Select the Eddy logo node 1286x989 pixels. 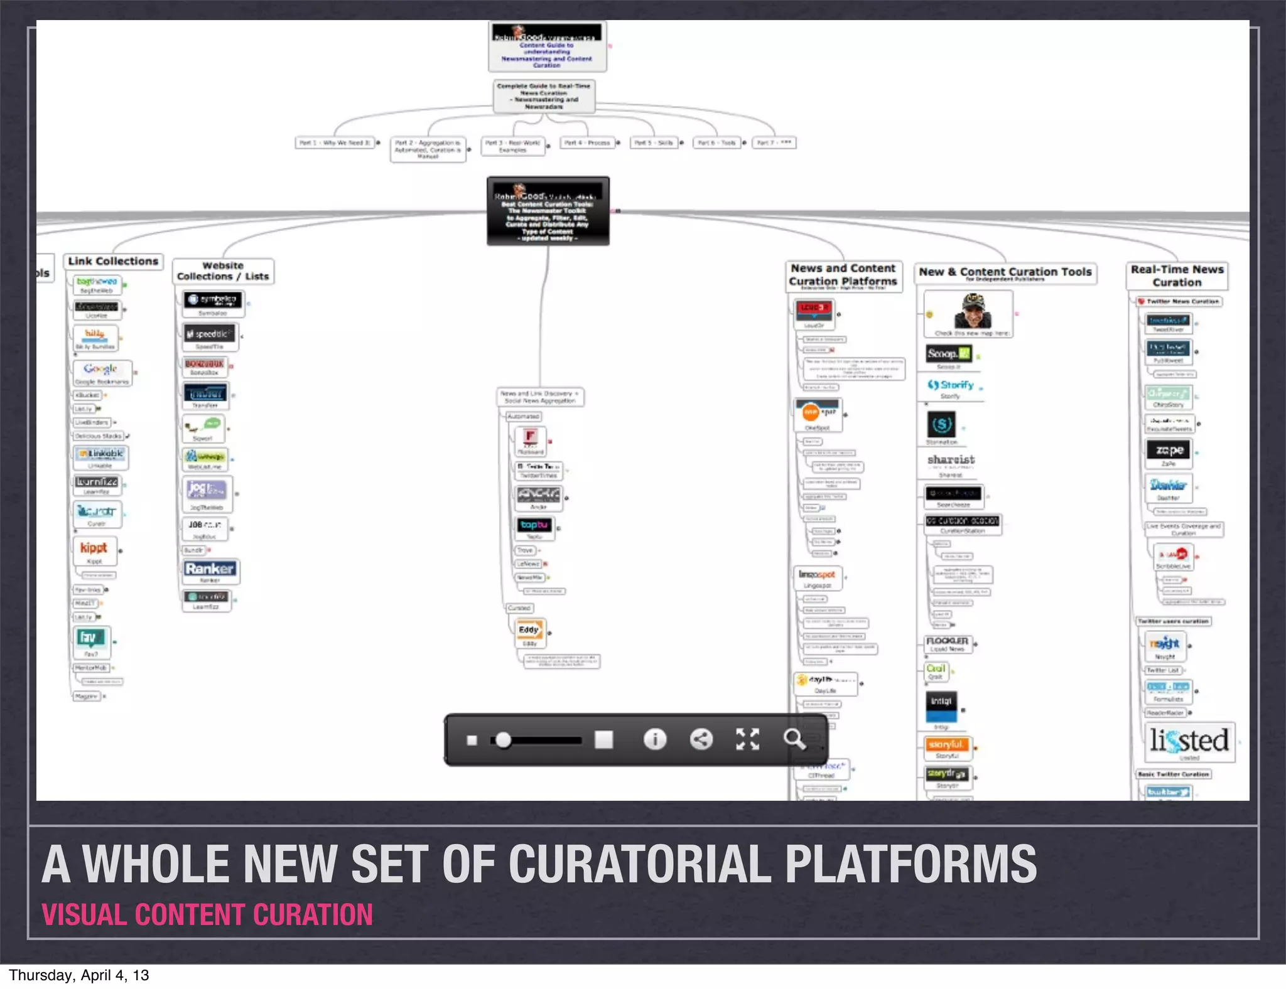pyautogui.click(x=529, y=633)
